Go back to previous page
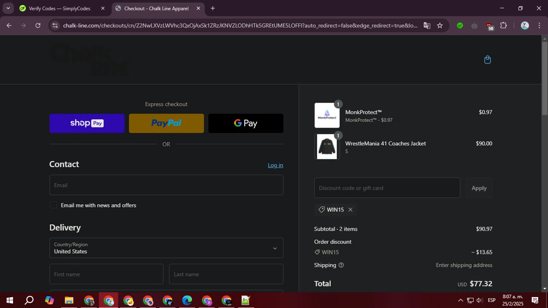Screen dimensions: 548x308 point(9,26)
